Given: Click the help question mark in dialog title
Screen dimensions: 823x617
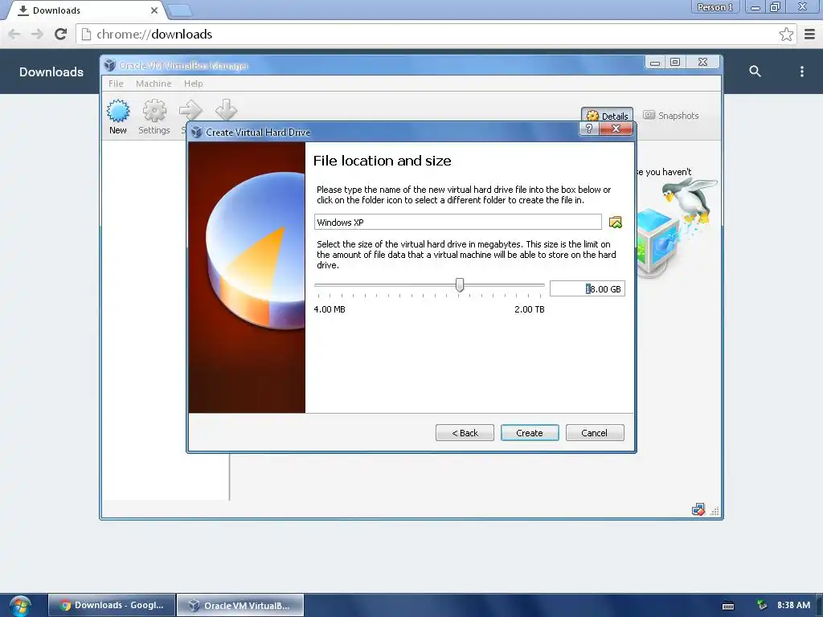Looking at the screenshot, I should coord(589,129).
